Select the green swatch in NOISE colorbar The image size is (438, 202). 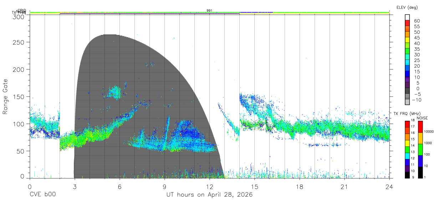coord(420,150)
